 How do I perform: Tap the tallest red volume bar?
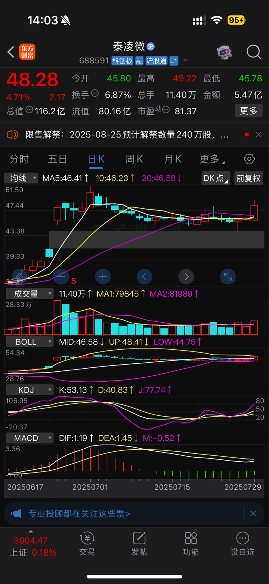tap(57, 317)
